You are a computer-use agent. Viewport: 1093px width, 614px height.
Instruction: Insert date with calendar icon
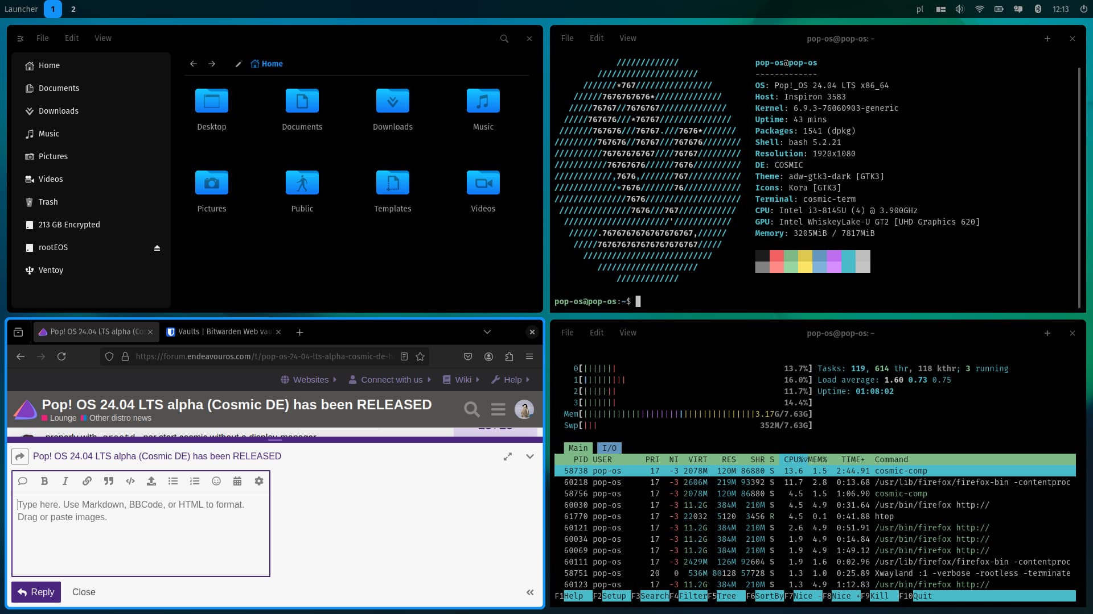pyautogui.click(x=237, y=481)
